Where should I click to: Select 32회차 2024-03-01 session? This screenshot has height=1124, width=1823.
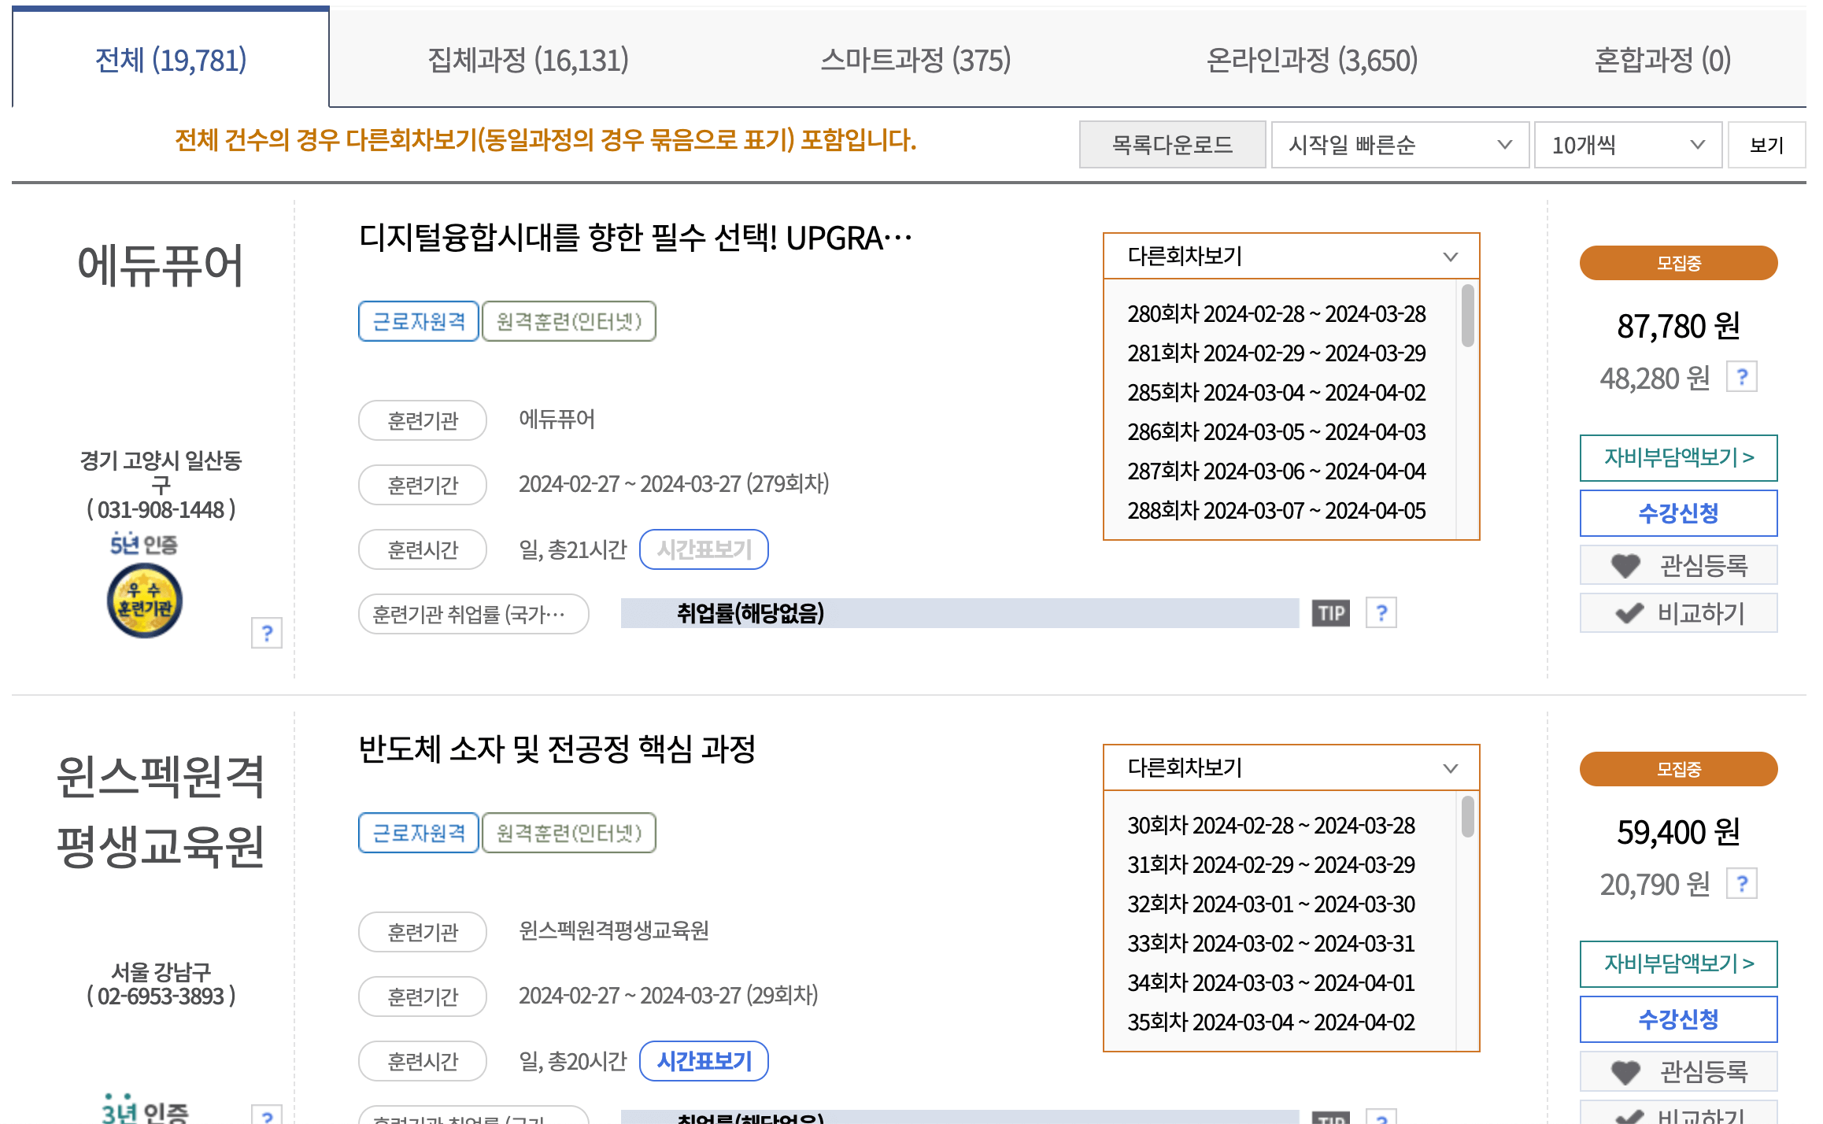1270,904
